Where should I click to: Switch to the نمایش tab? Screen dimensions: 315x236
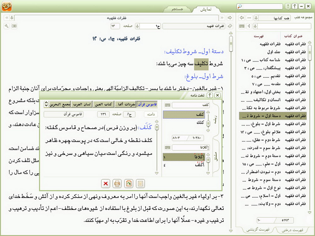(x=206, y=9)
